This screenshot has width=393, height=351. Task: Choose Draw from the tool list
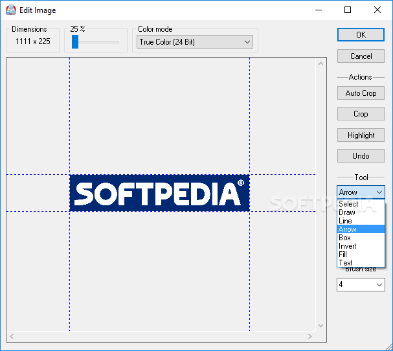click(x=361, y=212)
